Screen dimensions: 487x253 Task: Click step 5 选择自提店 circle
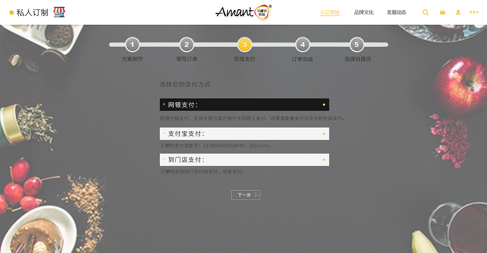click(356, 44)
